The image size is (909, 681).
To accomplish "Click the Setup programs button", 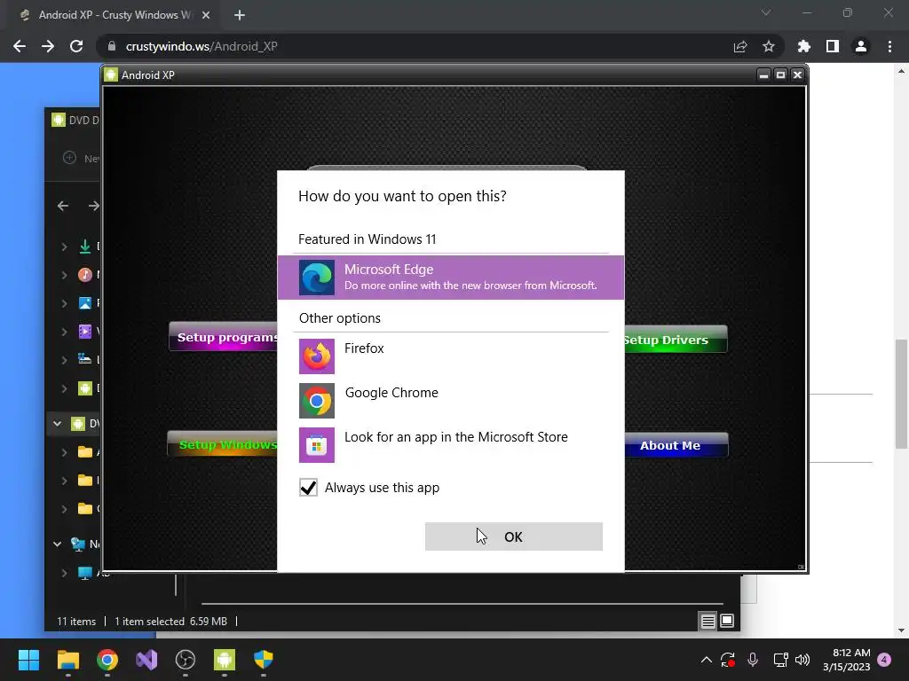I will point(223,337).
